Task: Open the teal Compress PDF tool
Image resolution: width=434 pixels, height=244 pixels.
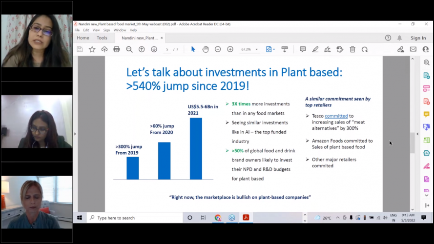Action: pyautogui.click(x=427, y=153)
